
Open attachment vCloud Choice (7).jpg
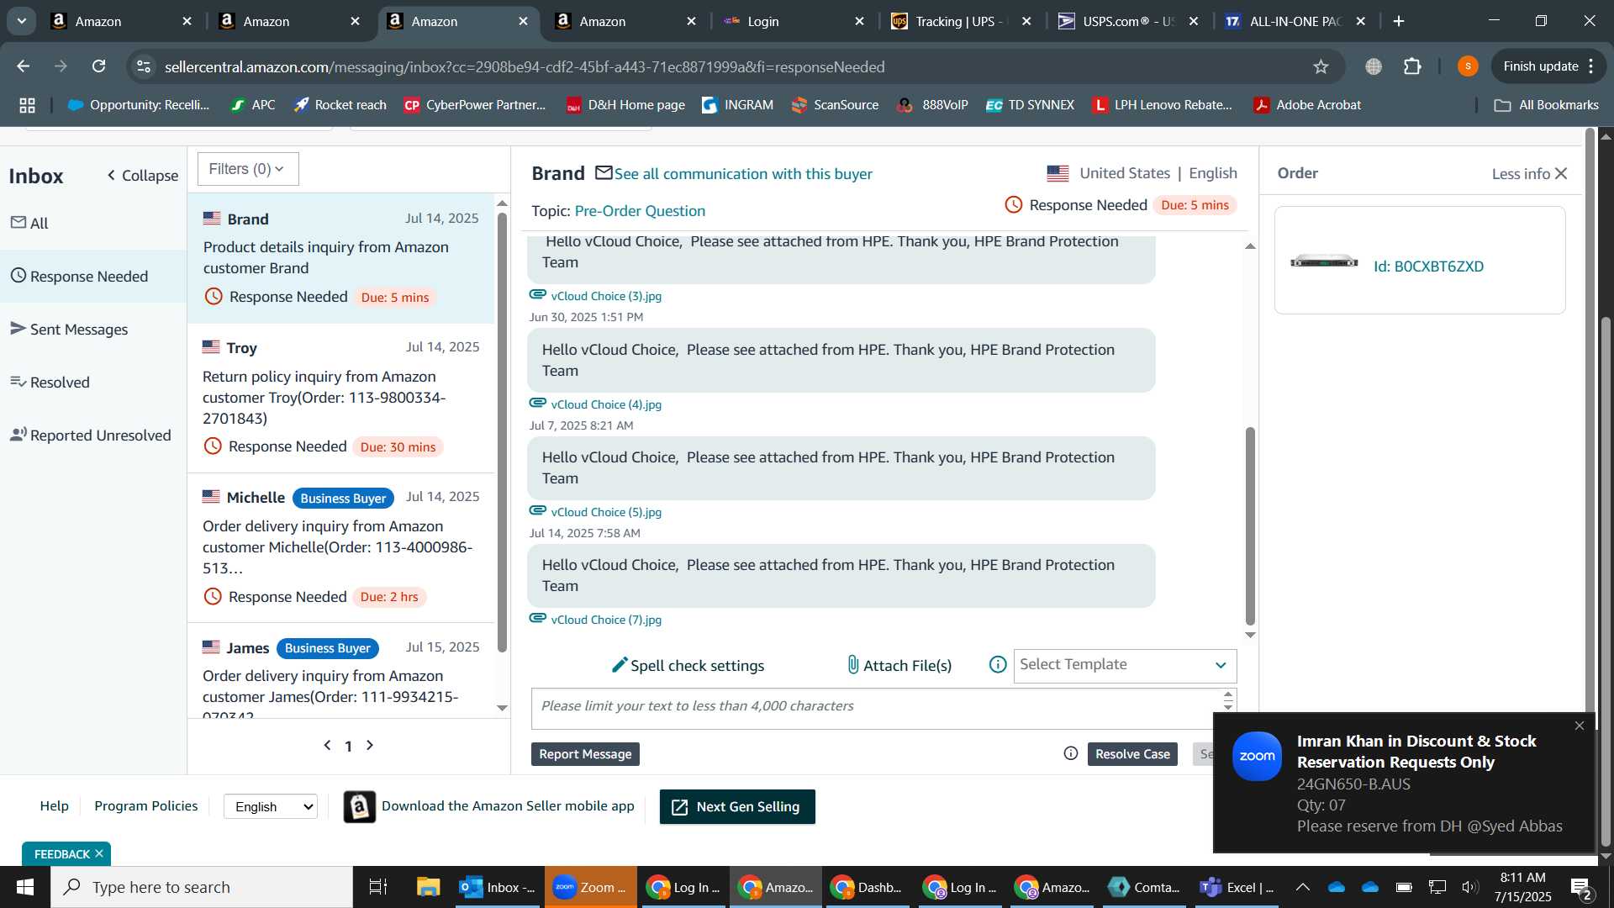click(606, 620)
